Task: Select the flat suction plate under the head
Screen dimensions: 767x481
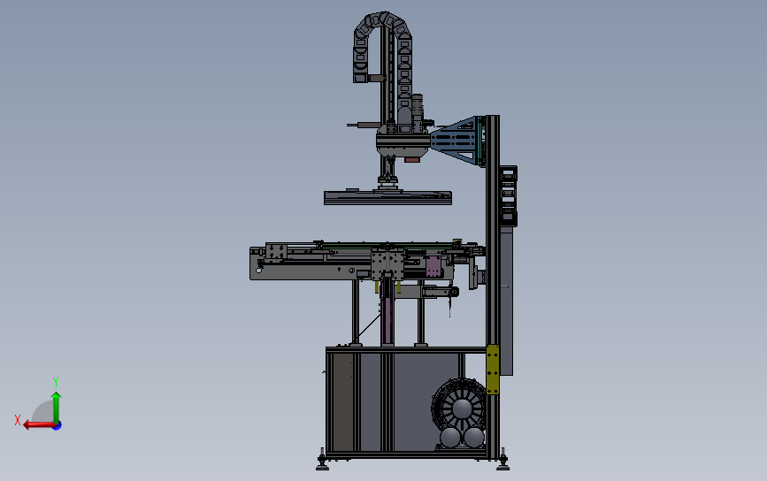Action: 387,197
